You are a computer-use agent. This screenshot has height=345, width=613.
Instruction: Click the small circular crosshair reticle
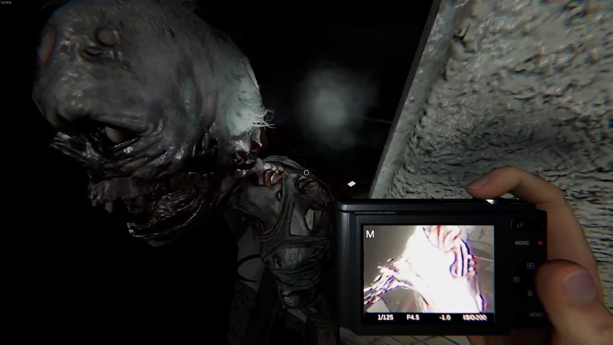tap(306, 172)
